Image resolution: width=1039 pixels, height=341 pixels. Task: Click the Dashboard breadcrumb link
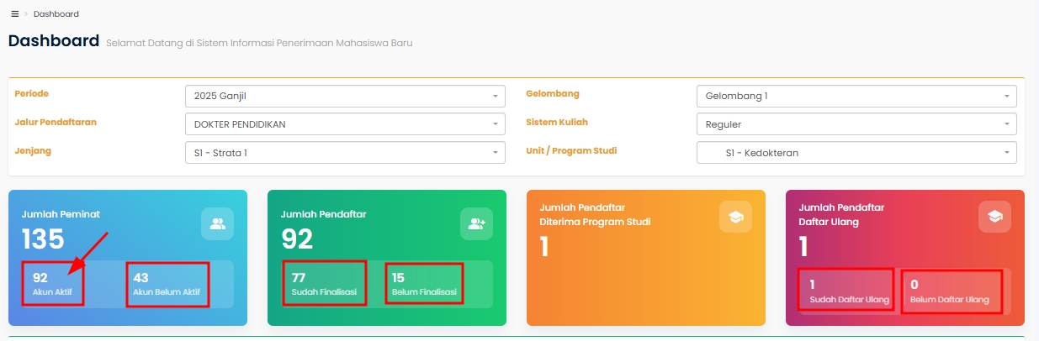pos(56,14)
